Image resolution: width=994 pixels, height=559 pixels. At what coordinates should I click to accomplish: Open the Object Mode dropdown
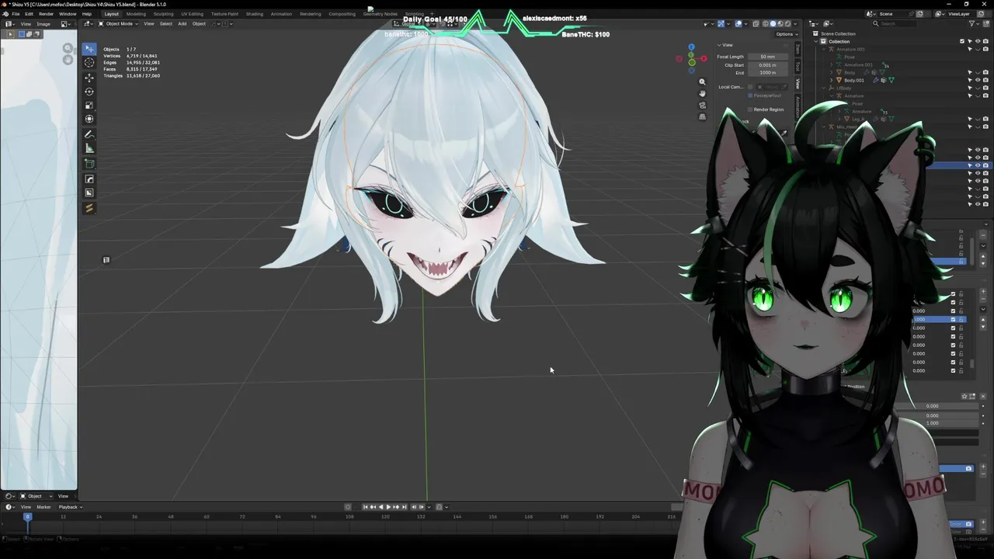coord(118,23)
